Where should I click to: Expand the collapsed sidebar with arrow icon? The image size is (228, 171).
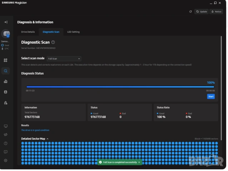tap(6, 22)
